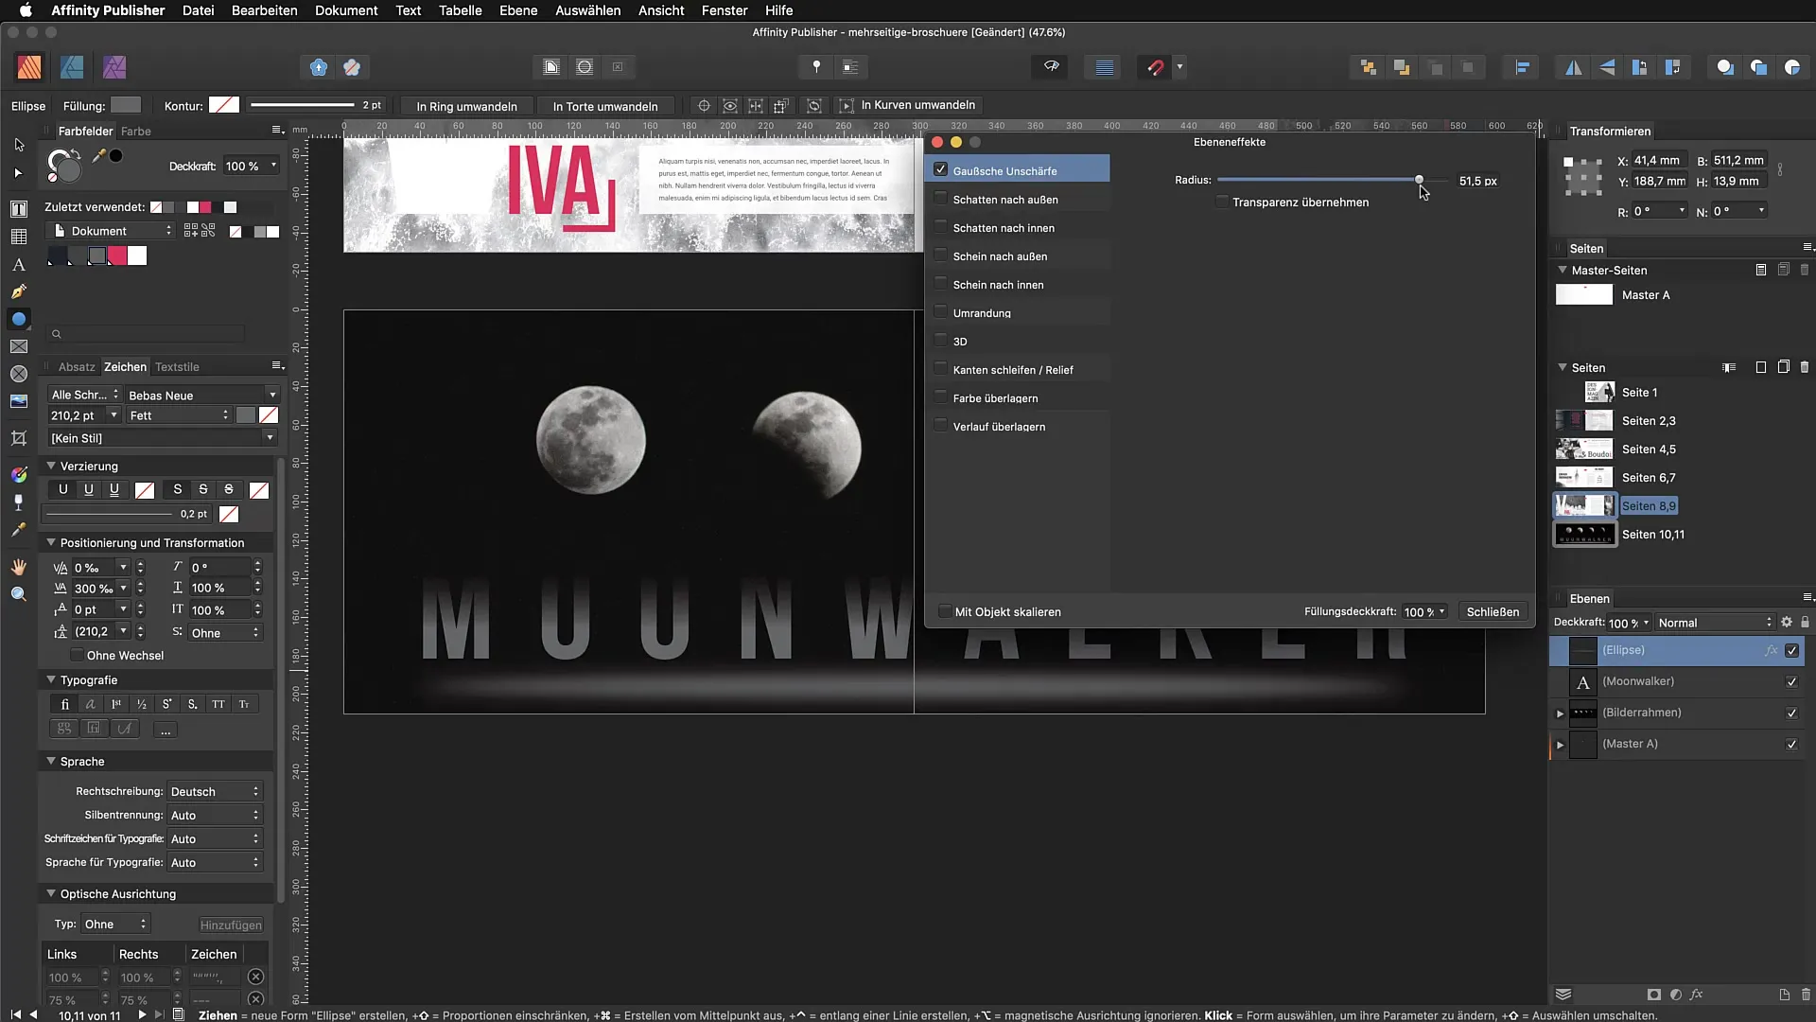Toggle visibility of Ellipse layer
Screen dimensions: 1816x1022
pos(1791,651)
